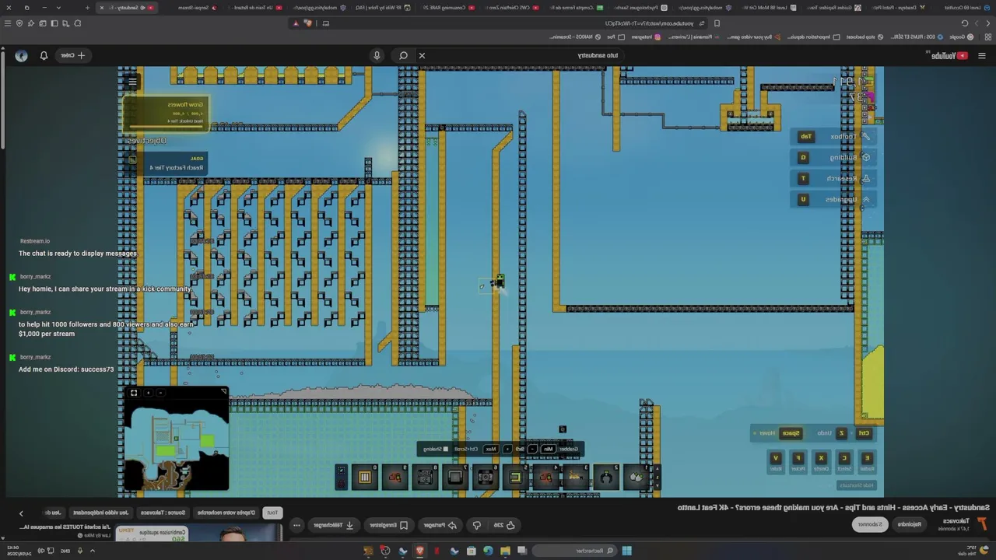Open the Windows Start menu
Screen dimensions: 996x560
tap(626, 551)
